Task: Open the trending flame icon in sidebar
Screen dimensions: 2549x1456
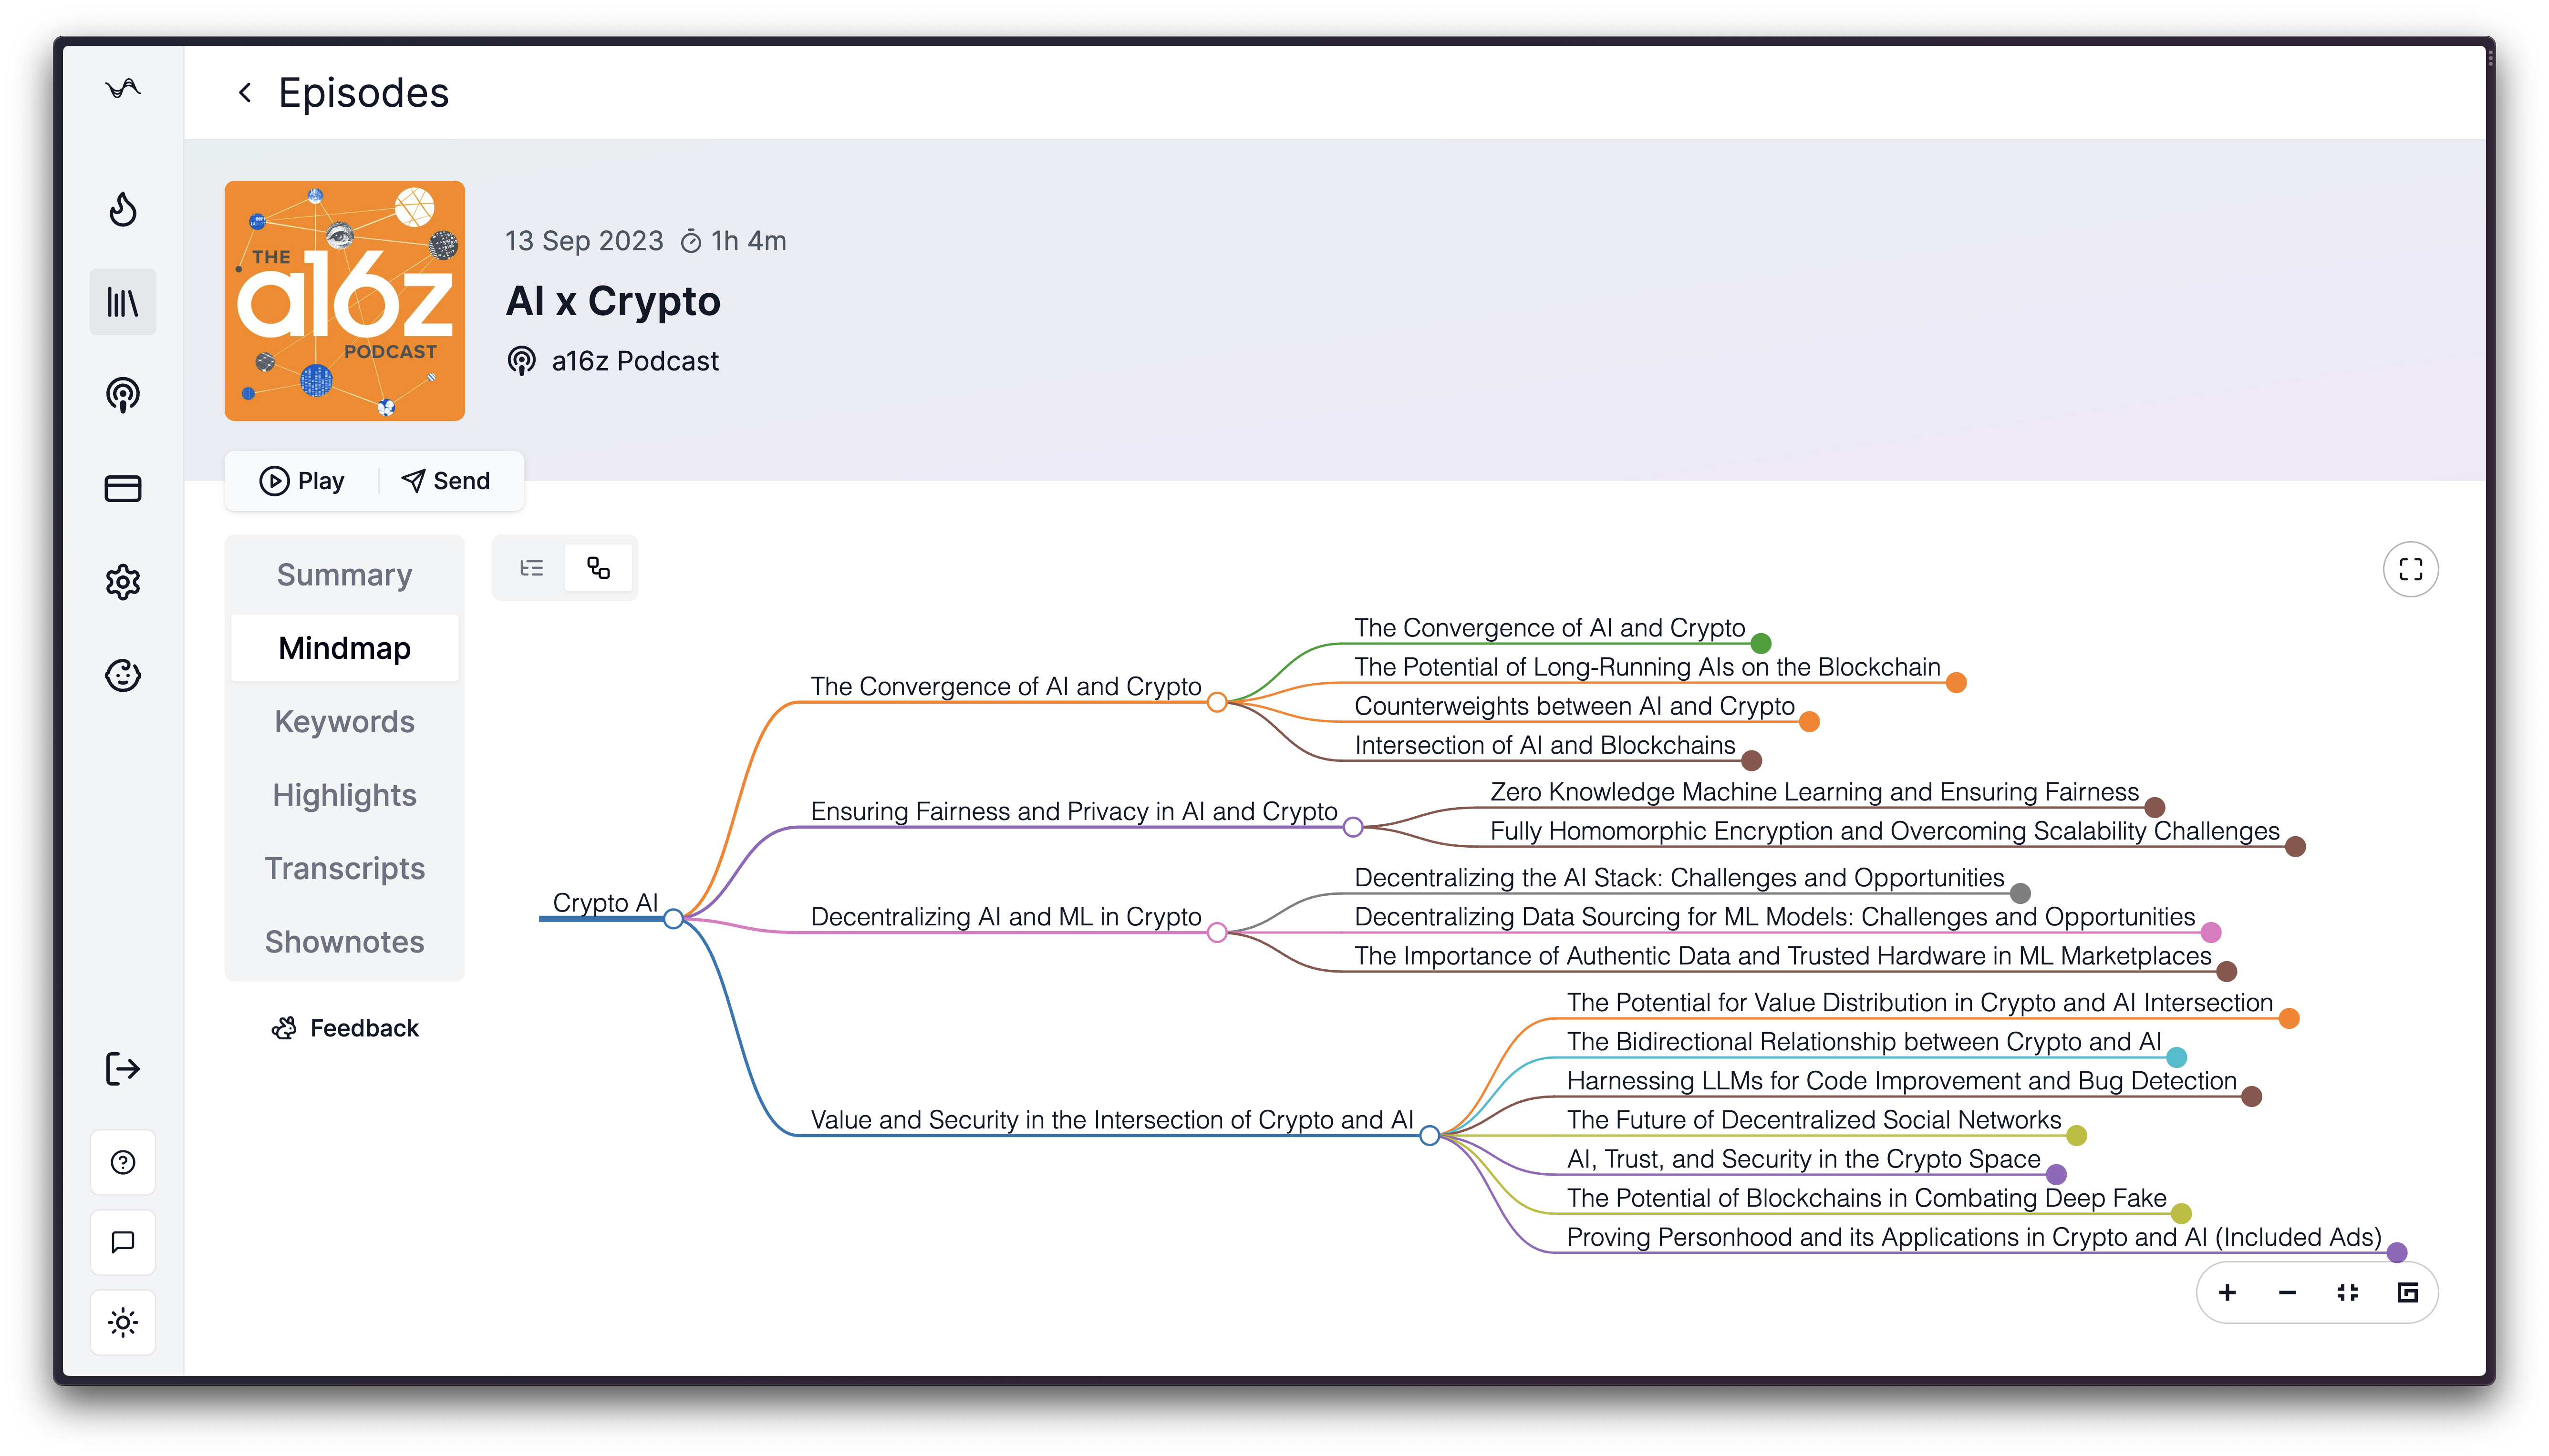Action: pyautogui.click(x=123, y=209)
